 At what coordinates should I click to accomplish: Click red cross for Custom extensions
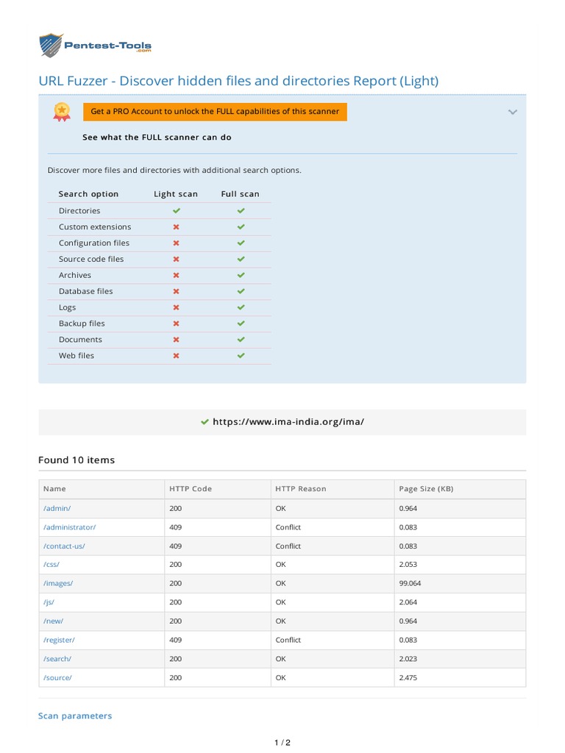[176, 227]
